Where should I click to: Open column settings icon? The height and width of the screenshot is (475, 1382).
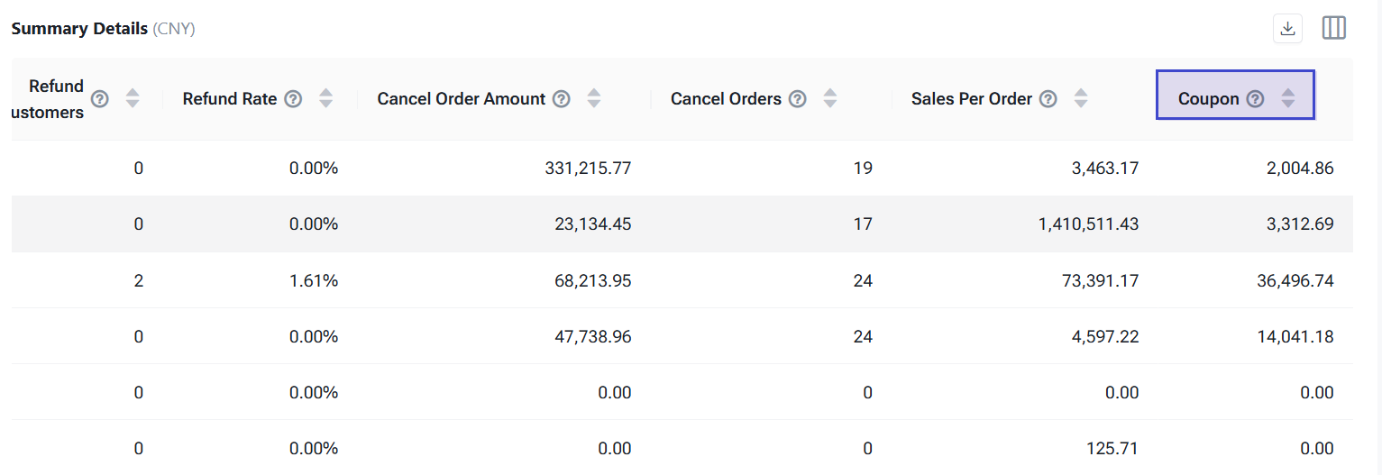[x=1334, y=28]
